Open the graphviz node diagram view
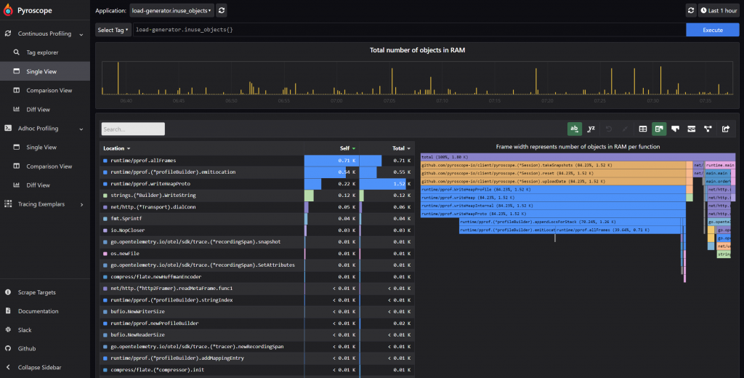Screen dimensions: 744x378 point(708,129)
